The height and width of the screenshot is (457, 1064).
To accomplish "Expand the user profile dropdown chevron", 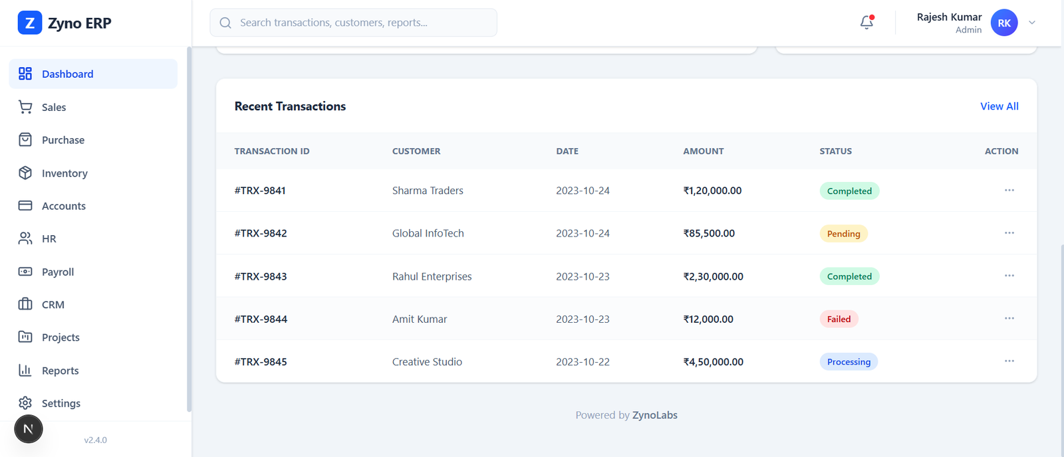I will click(1032, 23).
